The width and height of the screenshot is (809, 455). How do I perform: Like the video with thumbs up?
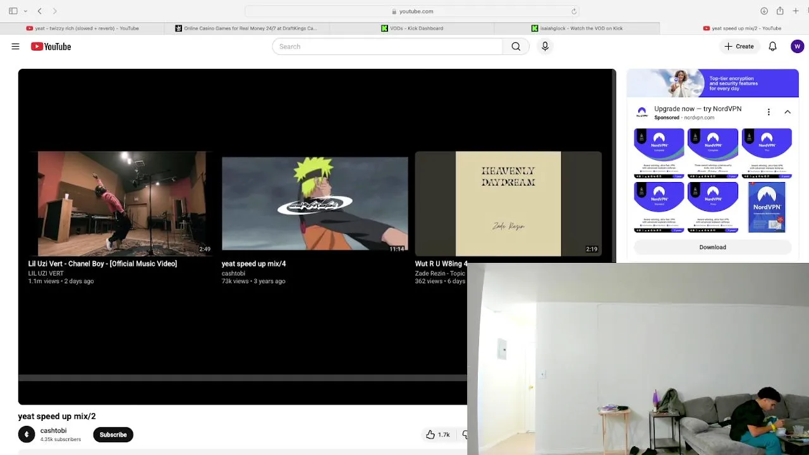click(437, 435)
